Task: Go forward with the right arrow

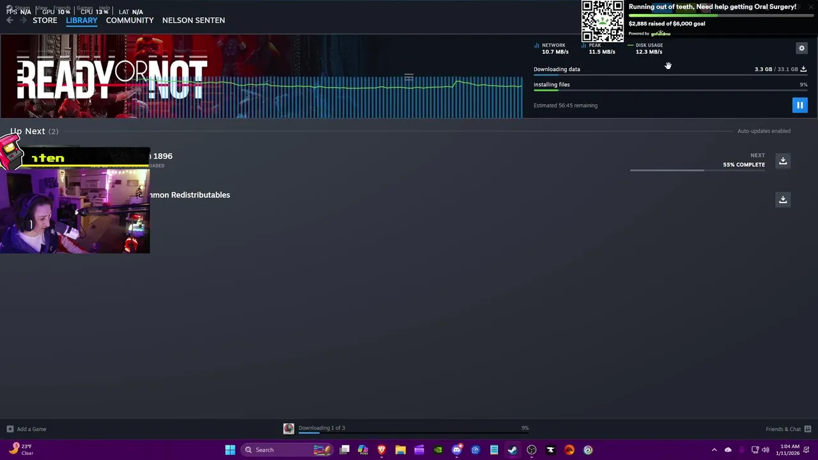Action: [x=24, y=20]
